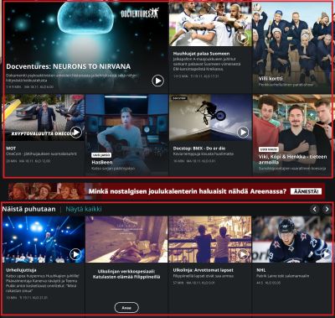335x318 pixels.
Task: Play Ulkolinja: Arvottomat lapset
Action: [x=243, y=254]
